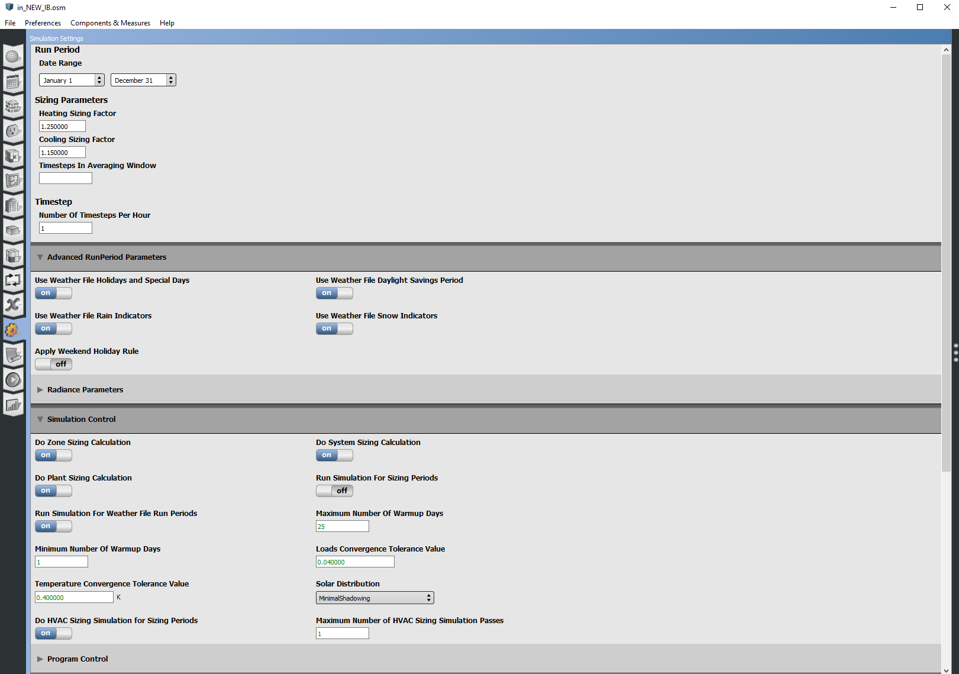Toggle Do Zone Sizing Calculation switch

point(53,455)
